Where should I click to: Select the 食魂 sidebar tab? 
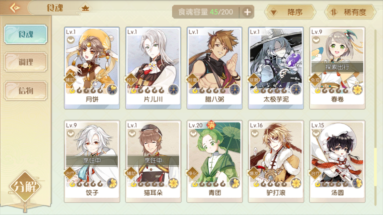[26, 34]
